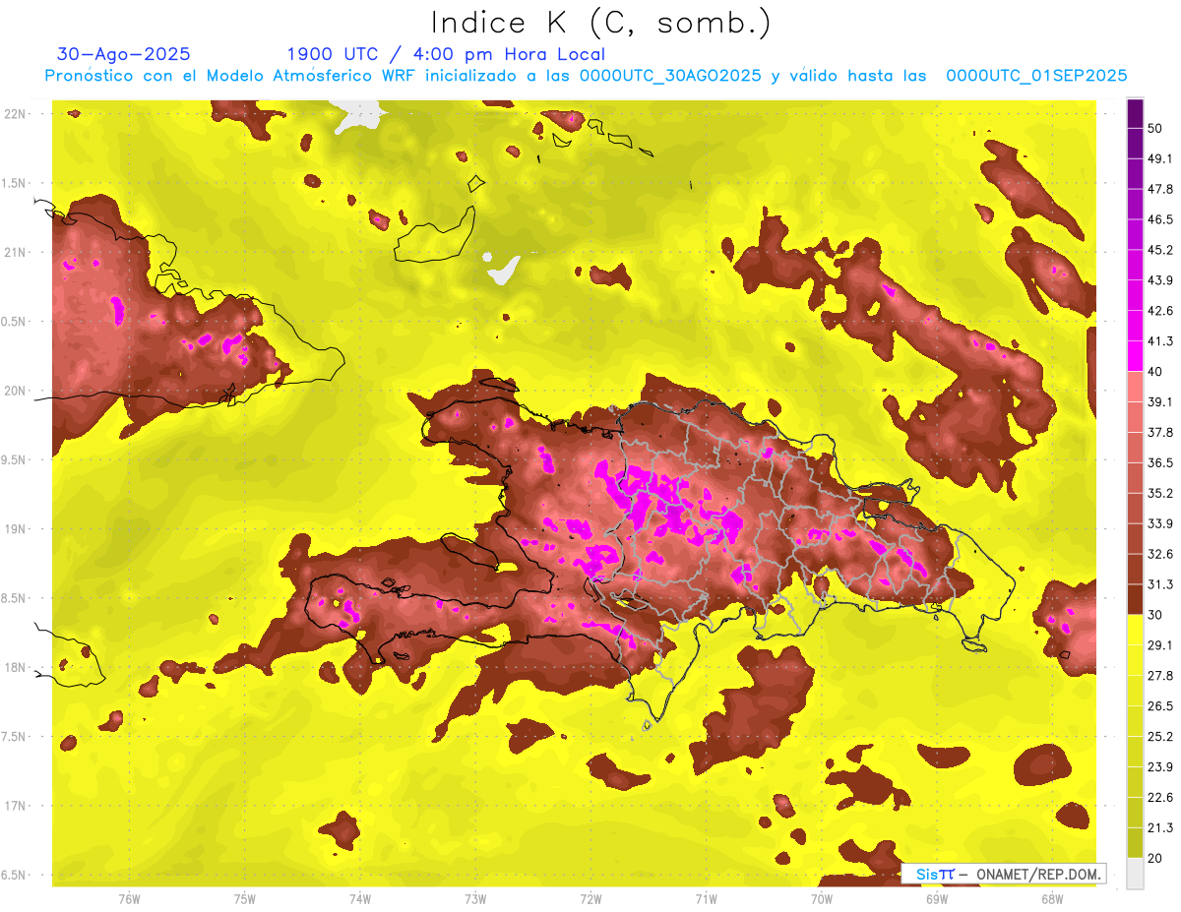The image size is (1181, 912).
Task: Click the "22N" latitude label
Action: tap(15, 113)
